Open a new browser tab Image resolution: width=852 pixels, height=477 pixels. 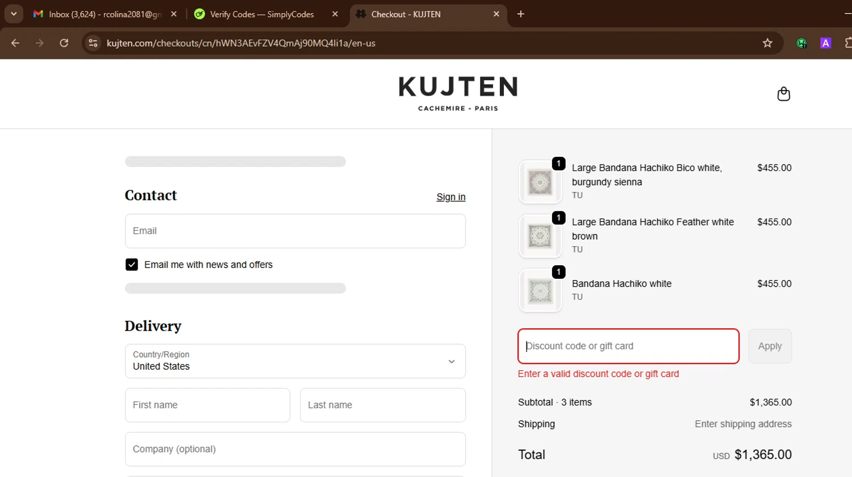pyautogui.click(x=521, y=14)
